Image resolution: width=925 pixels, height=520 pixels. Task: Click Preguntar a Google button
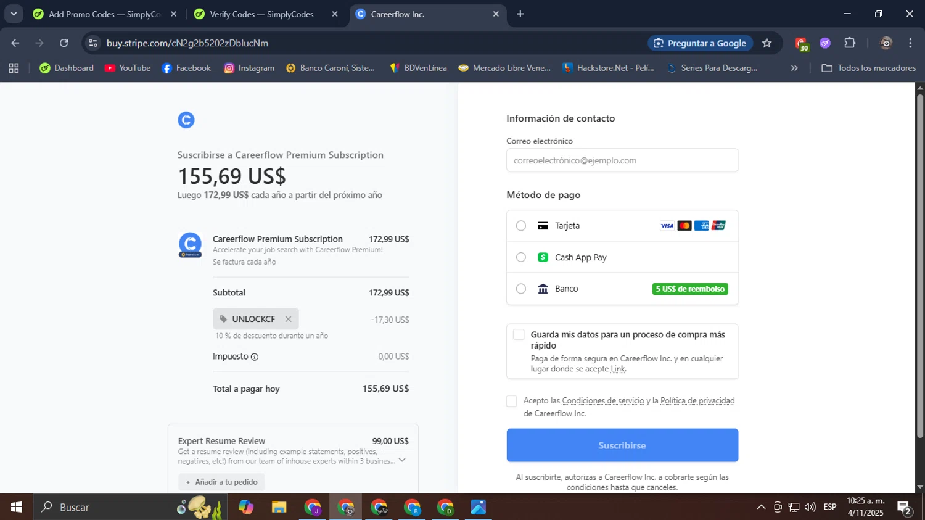(700, 43)
